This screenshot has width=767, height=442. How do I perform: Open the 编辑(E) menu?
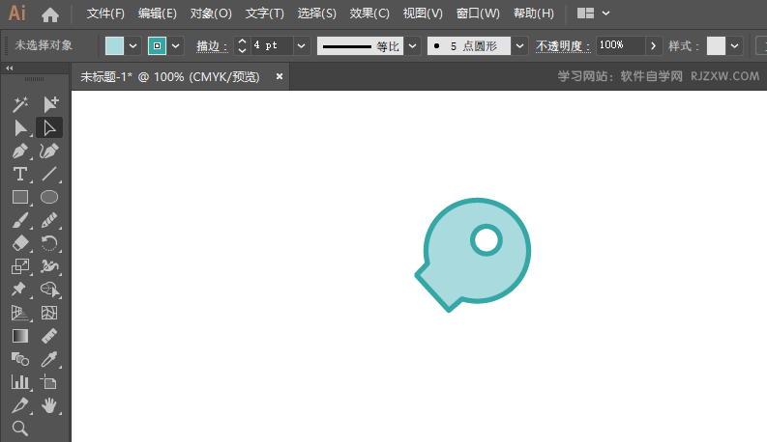[x=157, y=14]
